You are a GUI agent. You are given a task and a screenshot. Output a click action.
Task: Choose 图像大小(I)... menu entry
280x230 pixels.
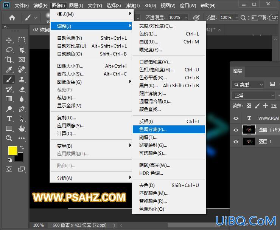92,66
